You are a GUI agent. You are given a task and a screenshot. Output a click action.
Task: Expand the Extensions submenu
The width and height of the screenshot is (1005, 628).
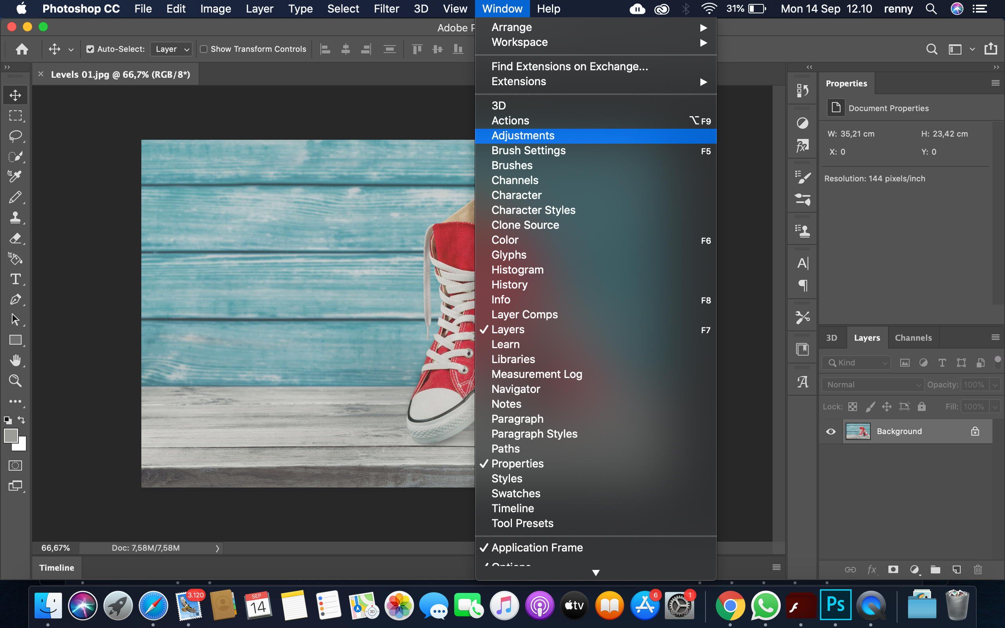coord(596,81)
